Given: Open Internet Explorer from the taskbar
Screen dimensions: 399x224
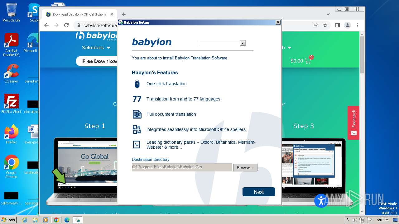Looking at the screenshot, I should coord(25,220).
